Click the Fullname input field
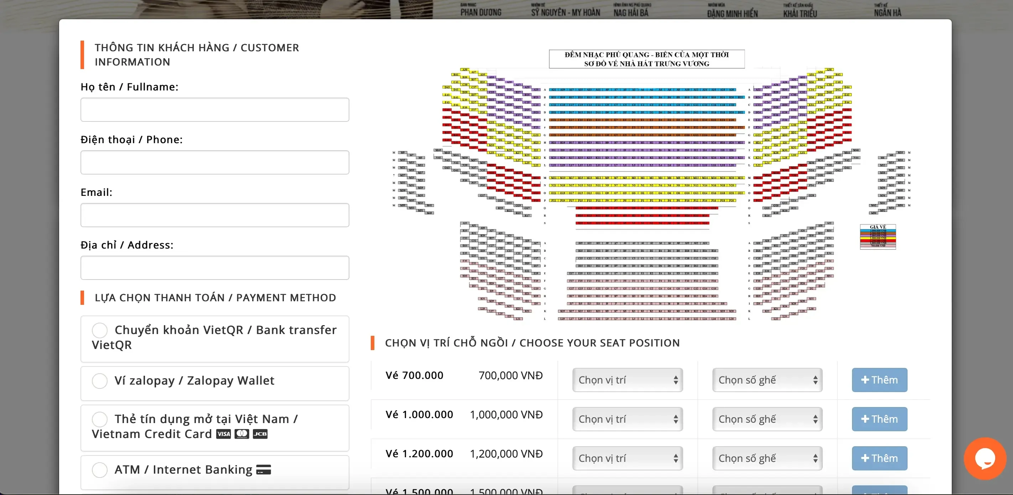Viewport: 1013px width, 495px height. click(x=215, y=110)
